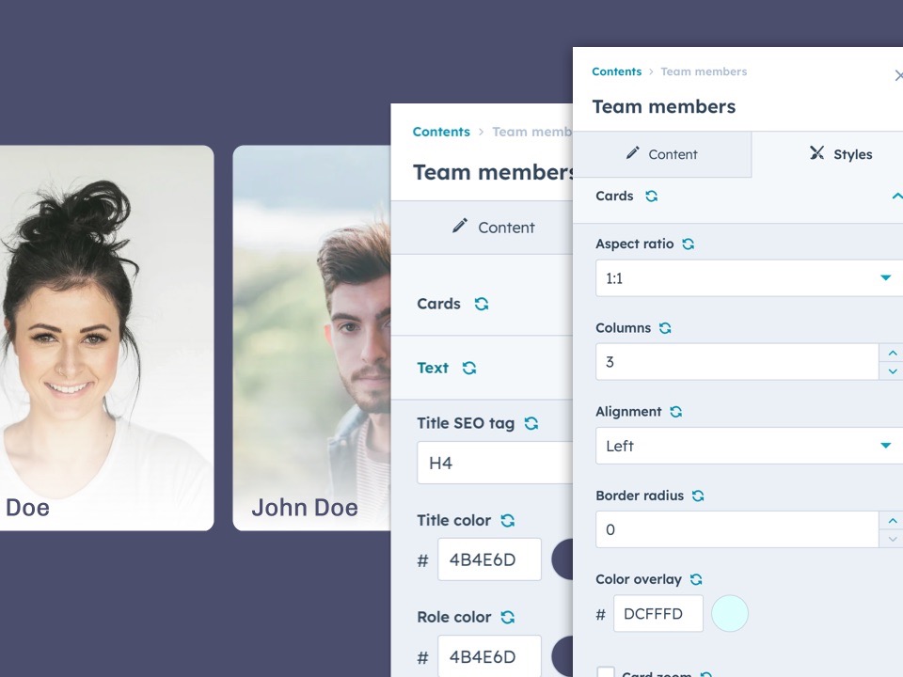Screen dimensions: 903x677
Task: Click the reset icon next to Border radius
Action: 698,496
